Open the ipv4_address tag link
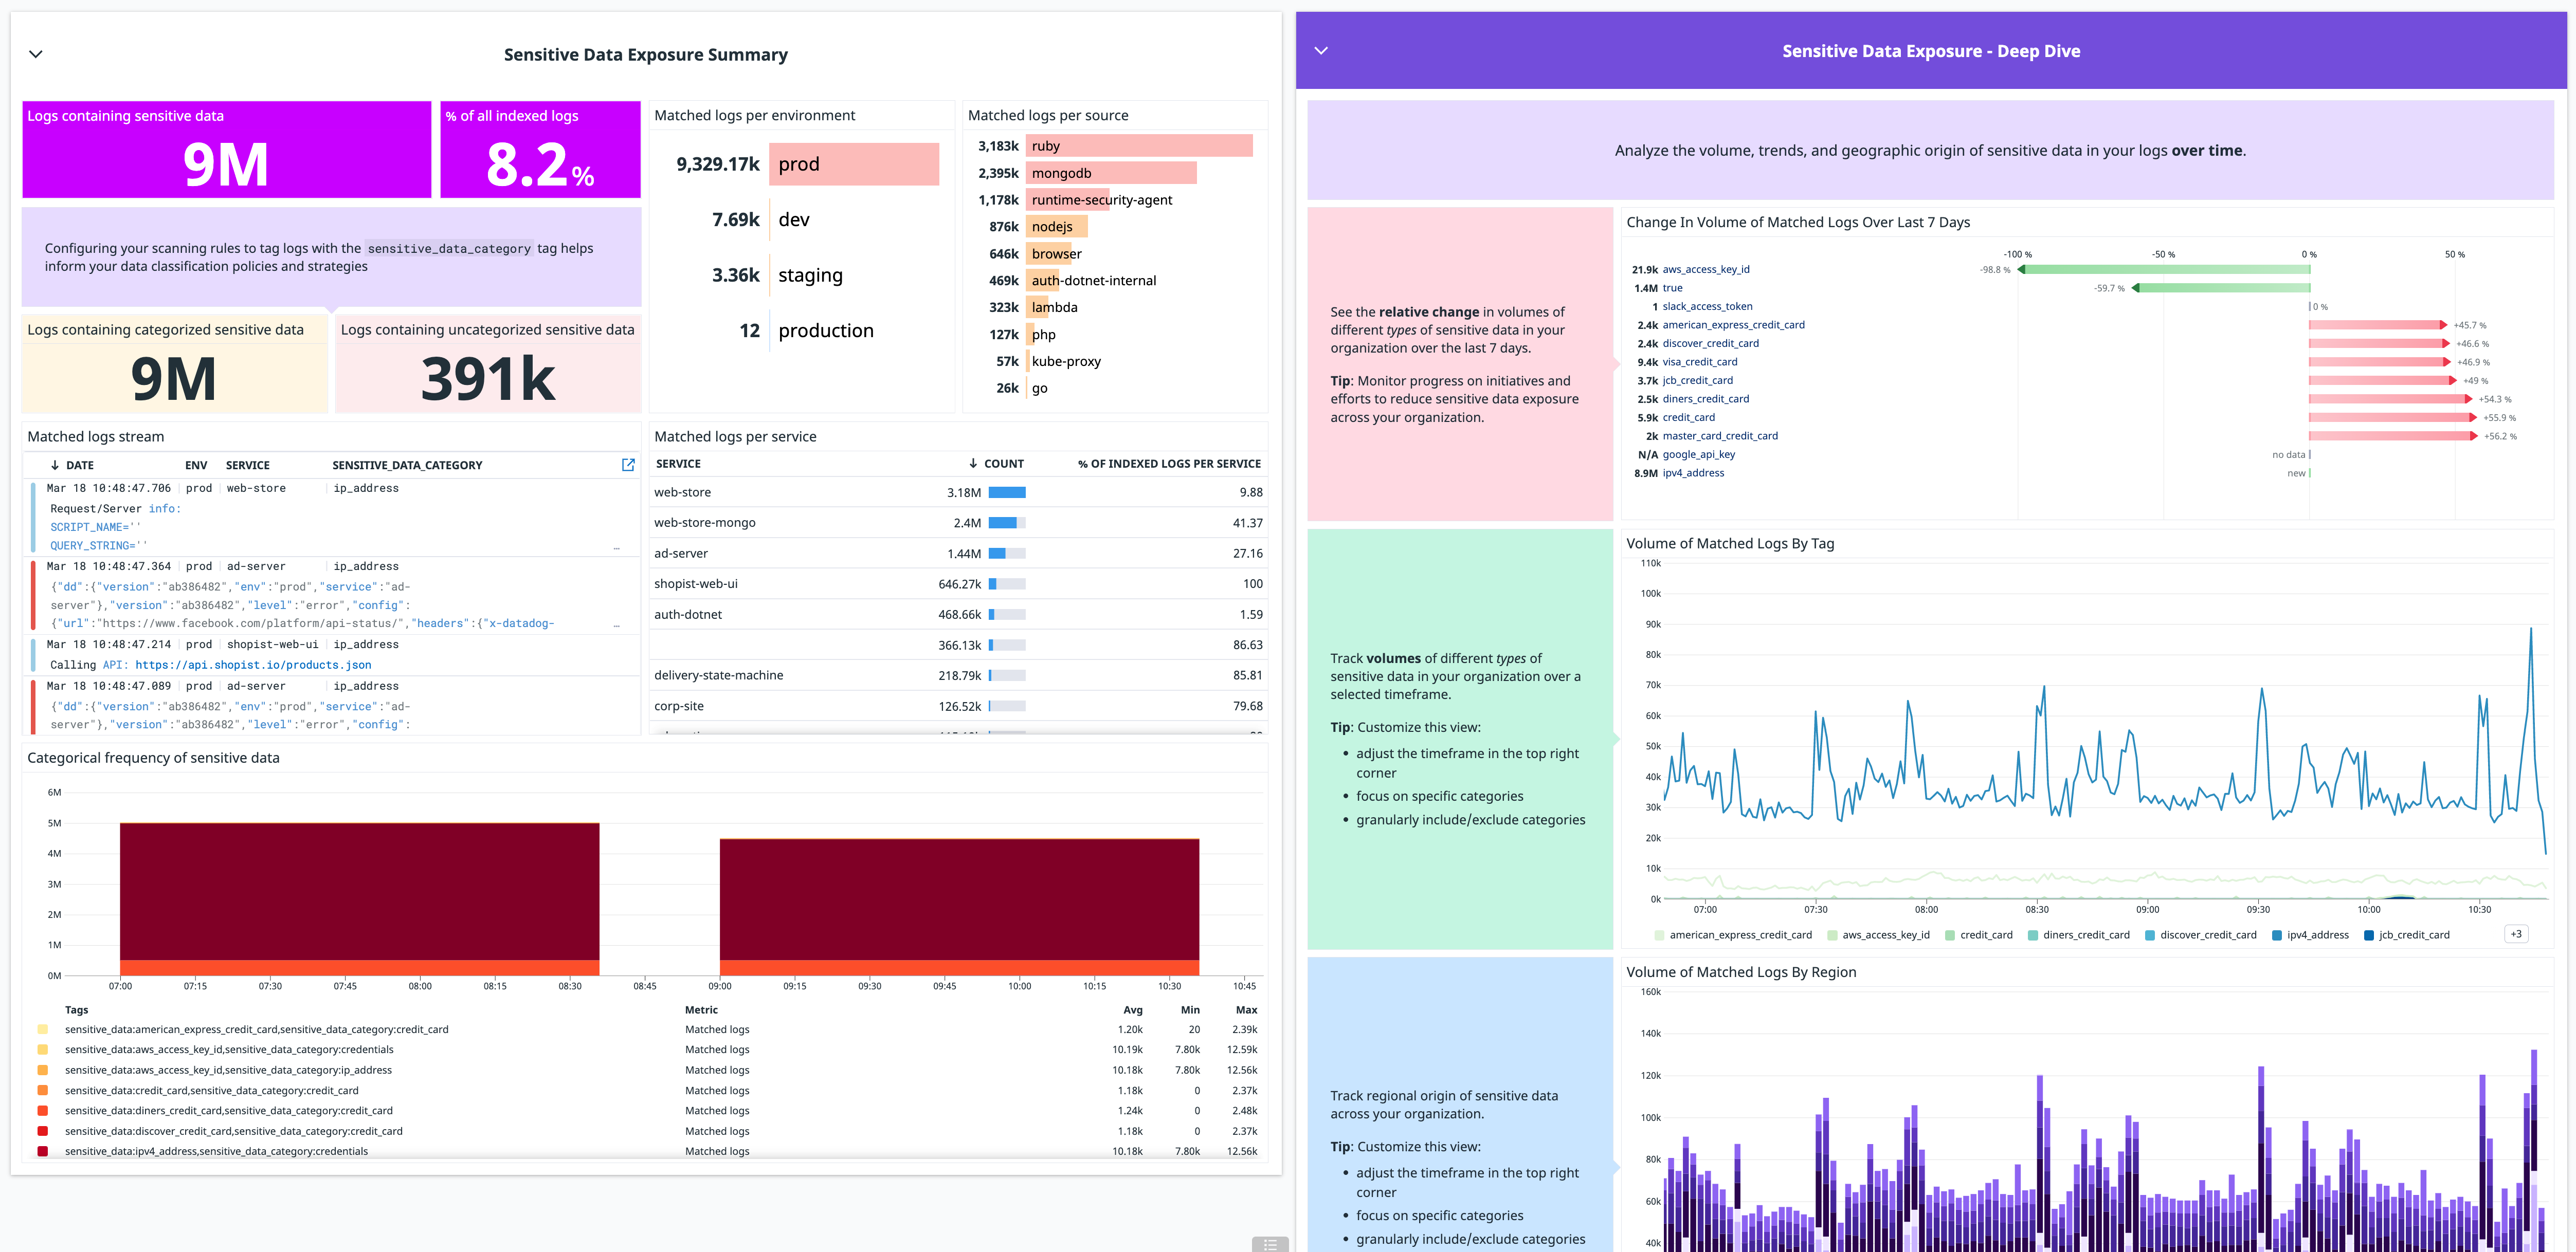Screen dimensions: 2576x1252 1693,473
